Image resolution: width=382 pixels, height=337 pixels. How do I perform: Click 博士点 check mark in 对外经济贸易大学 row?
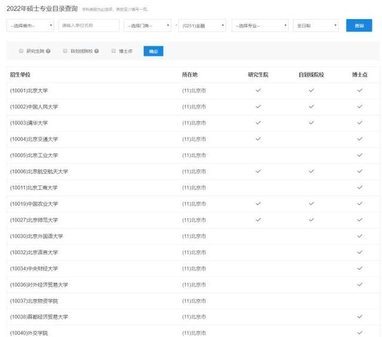point(359,284)
